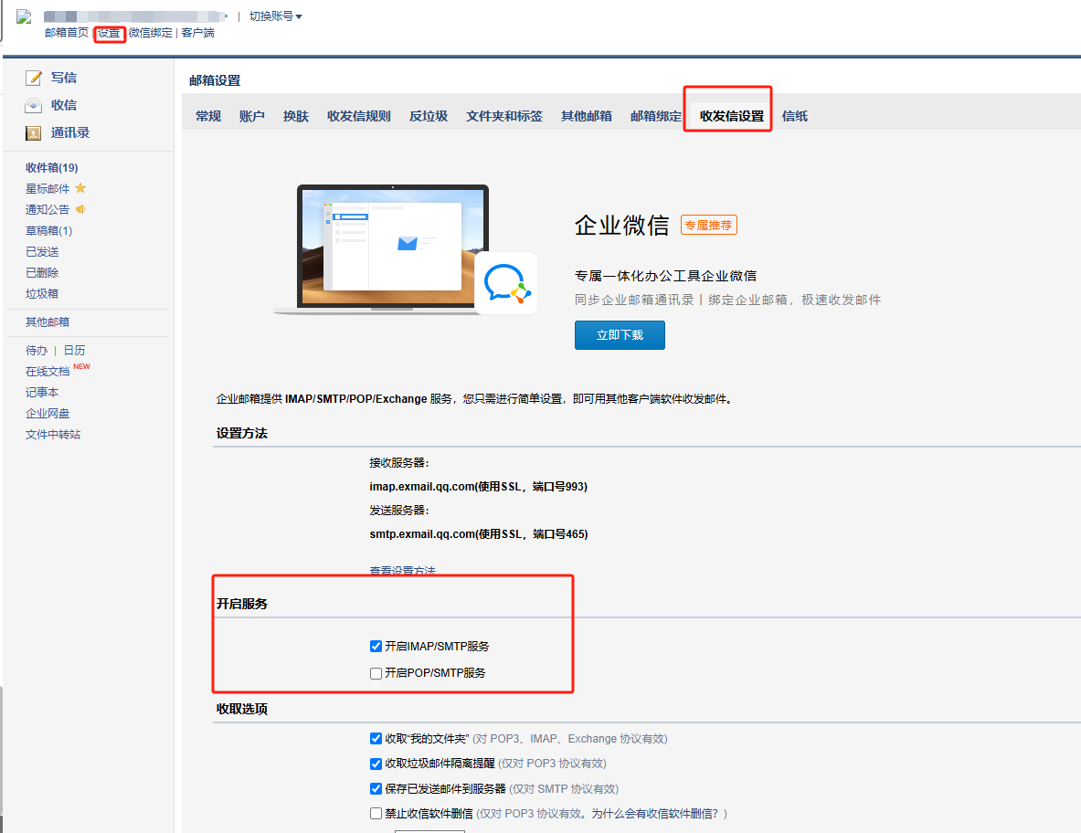
Task: Enable 开启POP/SMTP服务 checkbox
Action: click(x=376, y=673)
